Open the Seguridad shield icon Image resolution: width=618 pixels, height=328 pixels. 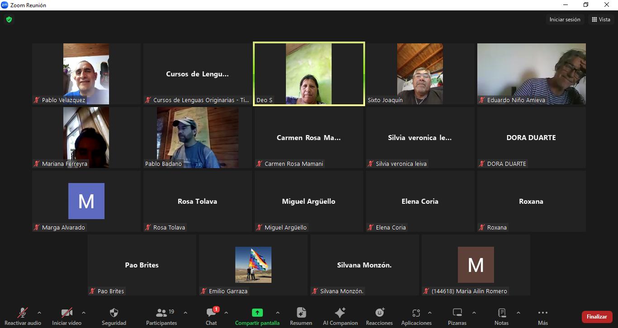pos(114,313)
